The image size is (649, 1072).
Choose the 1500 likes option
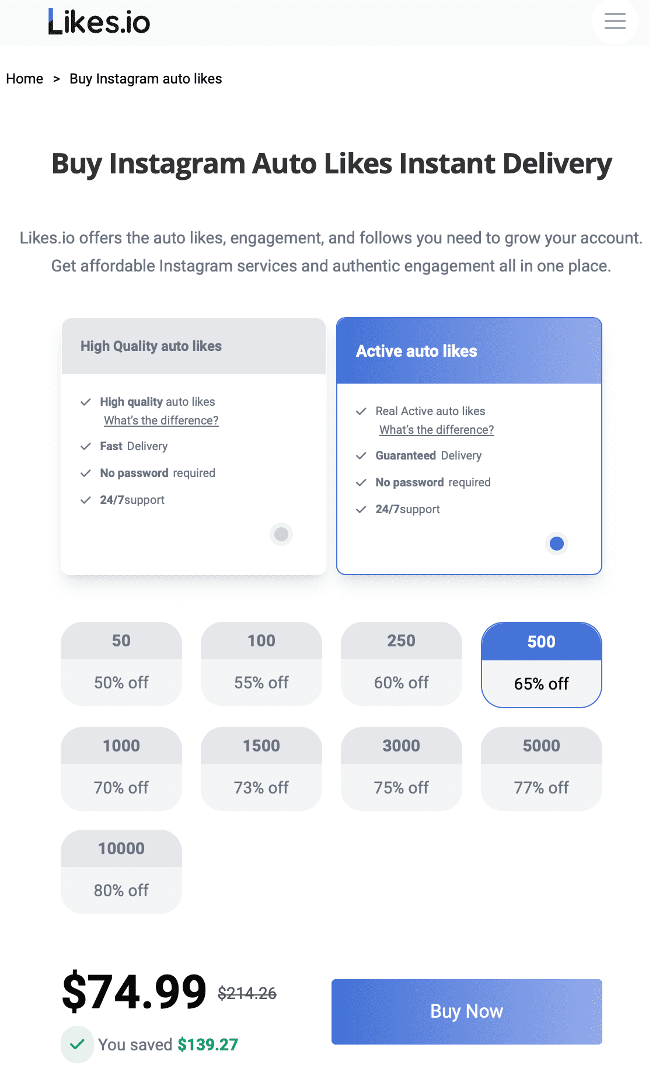point(261,769)
